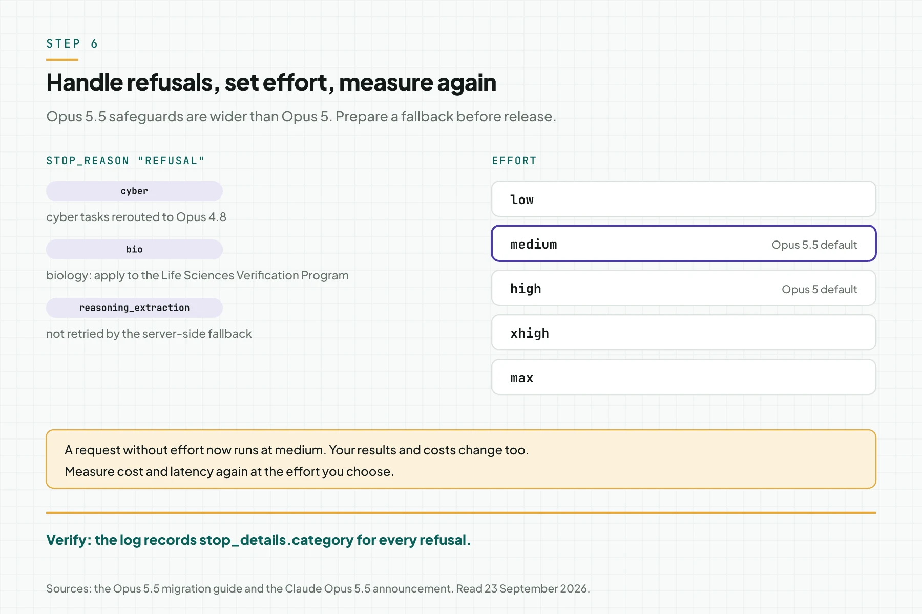Click the Life Sciences Verification Program text
The height and width of the screenshot is (614, 922).
point(197,275)
